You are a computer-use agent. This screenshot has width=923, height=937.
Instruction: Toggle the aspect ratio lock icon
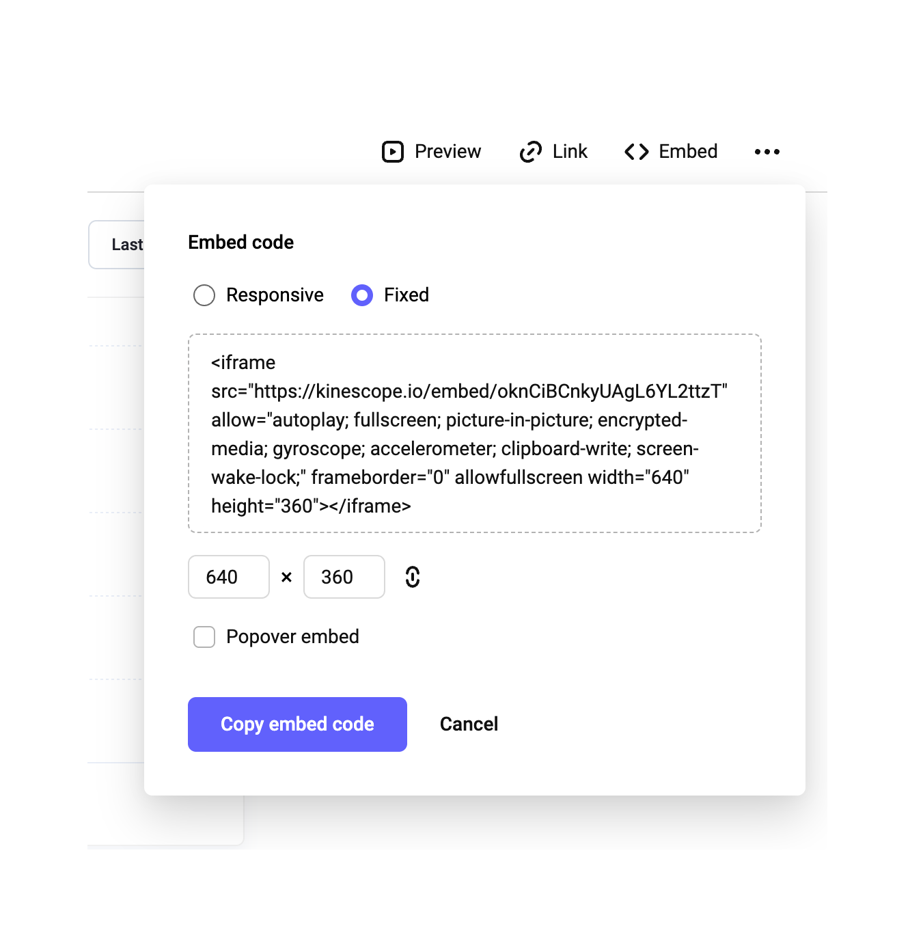click(413, 577)
